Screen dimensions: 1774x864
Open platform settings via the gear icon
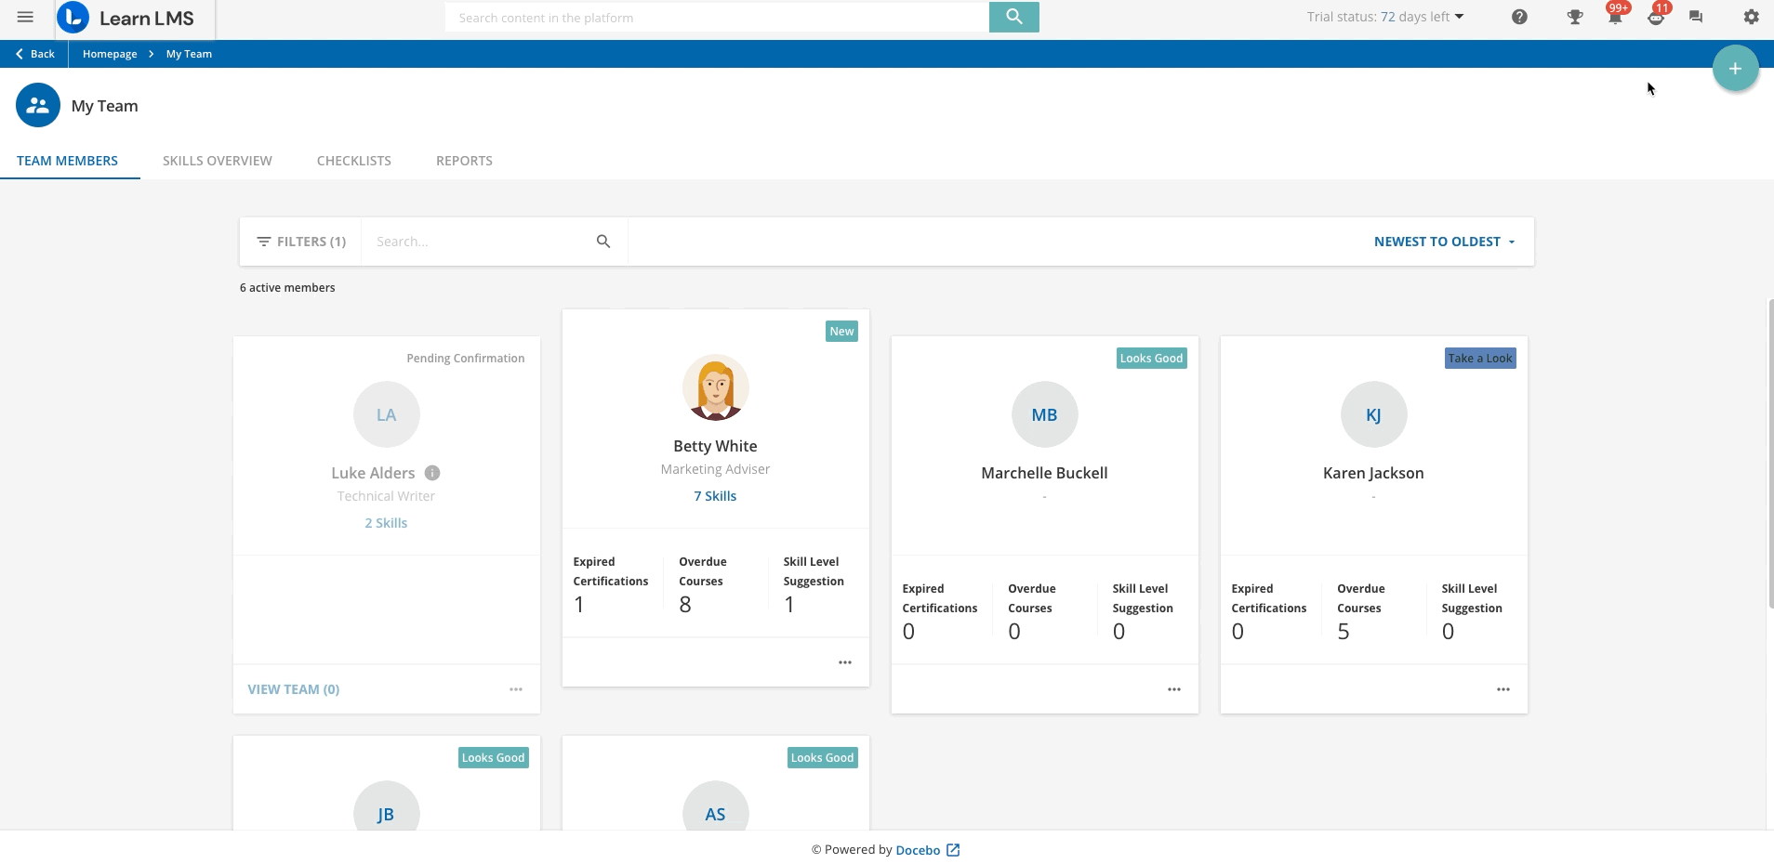(1749, 17)
